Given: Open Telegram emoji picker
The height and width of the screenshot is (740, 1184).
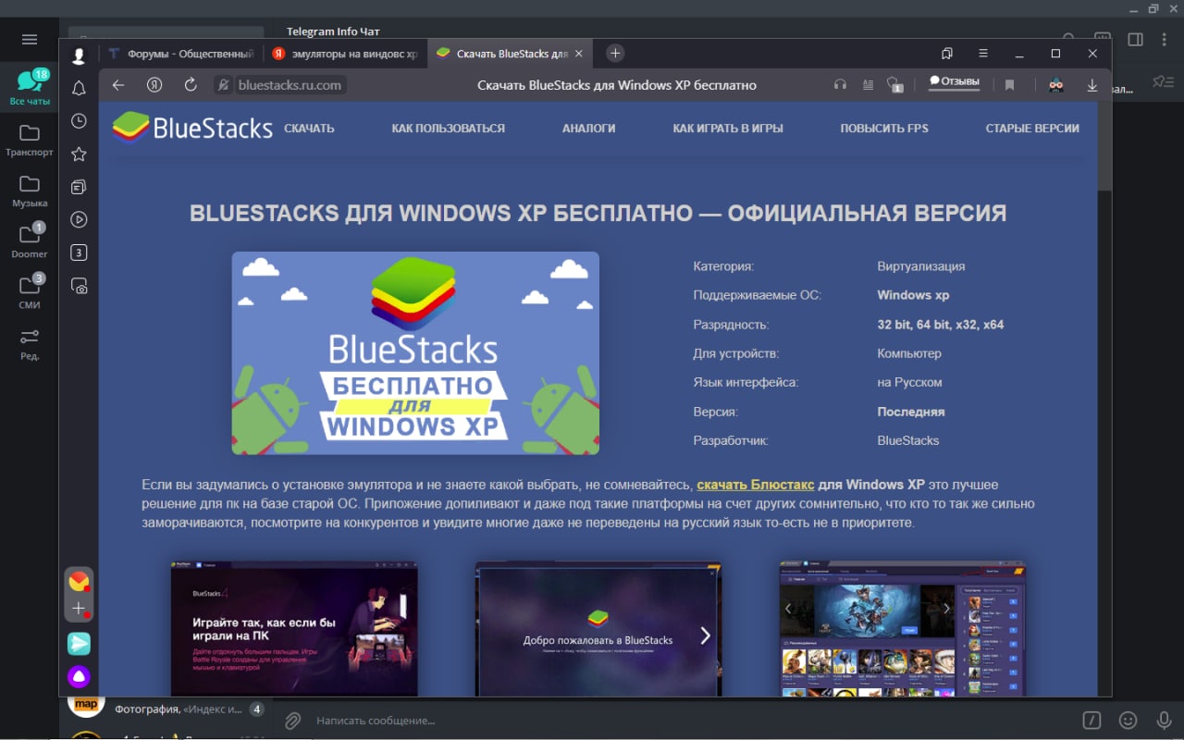Looking at the screenshot, I should [1128, 720].
